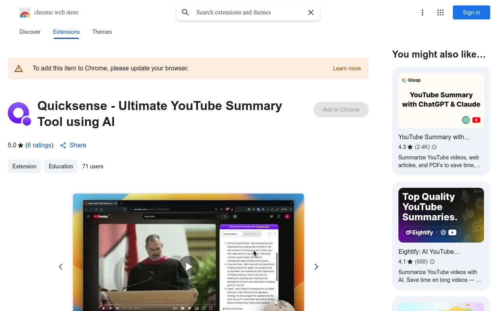Focus the Search extensions and themes field
Viewport: 498px width, 311px height.
click(248, 12)
